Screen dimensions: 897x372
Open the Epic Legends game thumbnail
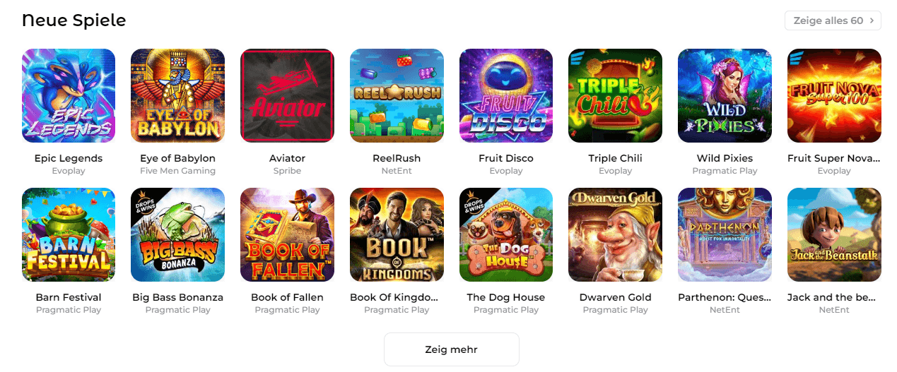point(69,96)
